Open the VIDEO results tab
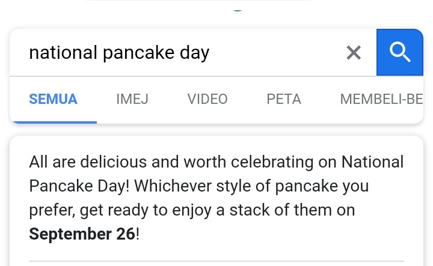Viewport: 433px width, 266px height. tap(207, 99)
